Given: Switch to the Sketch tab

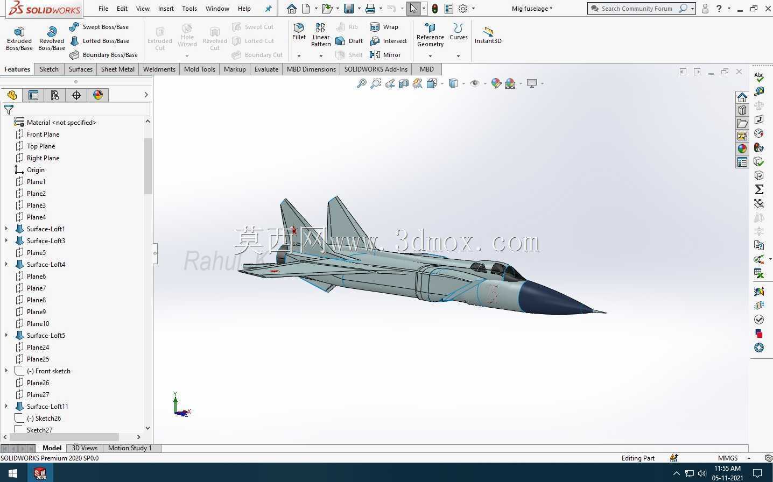Looking at the screenshot, I should (x=49, y=69).
